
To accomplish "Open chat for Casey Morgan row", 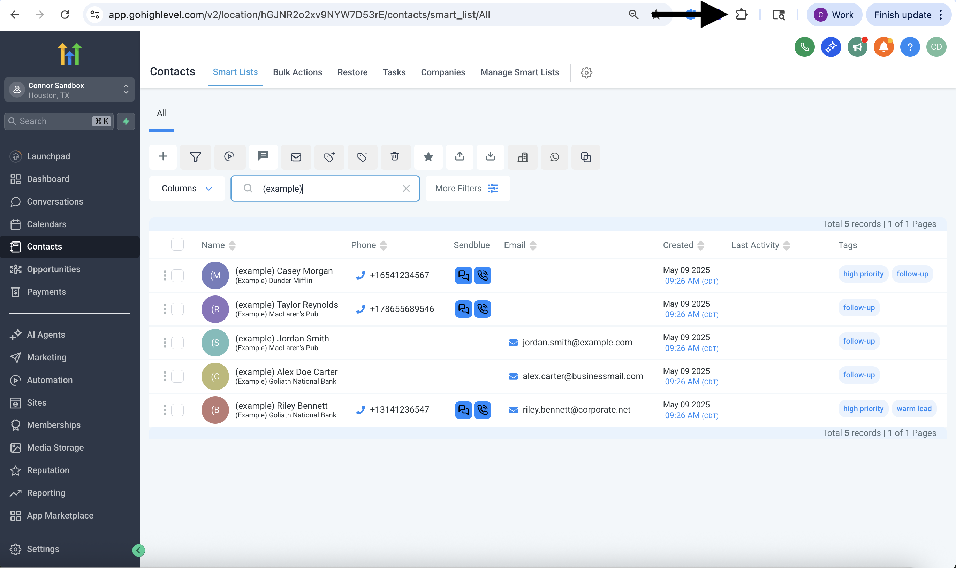I will [463, 275].
